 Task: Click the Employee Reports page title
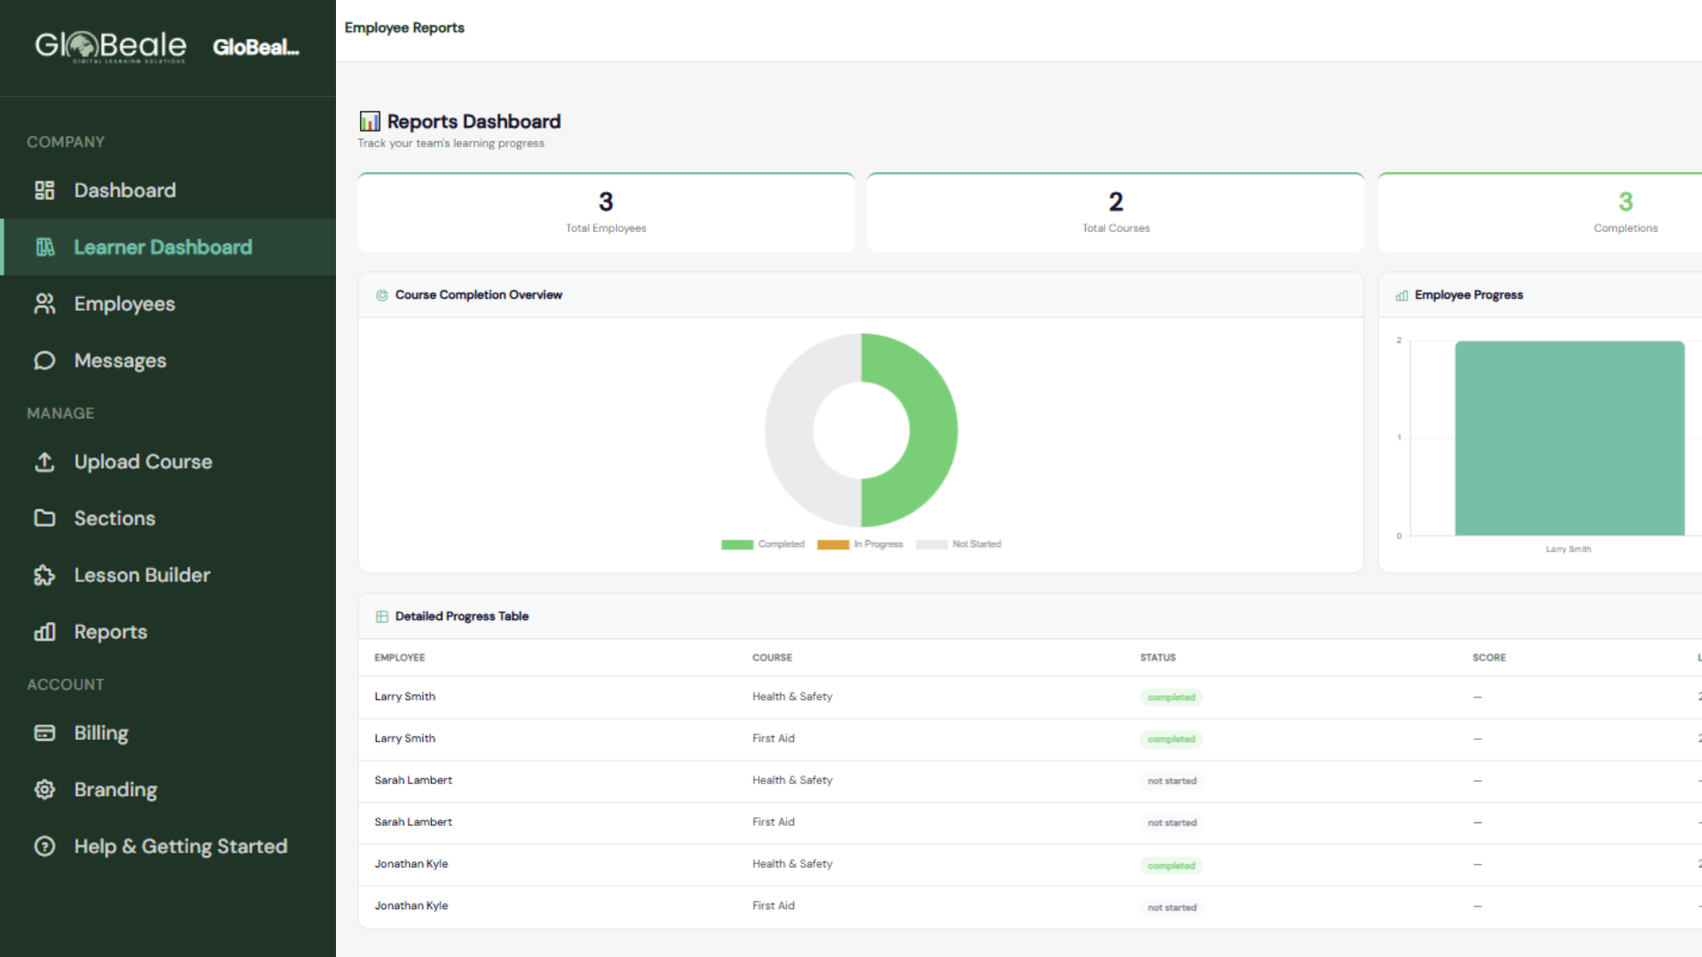click(404, 27)
